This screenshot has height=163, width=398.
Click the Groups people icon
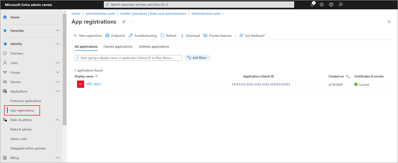(5, 72)
